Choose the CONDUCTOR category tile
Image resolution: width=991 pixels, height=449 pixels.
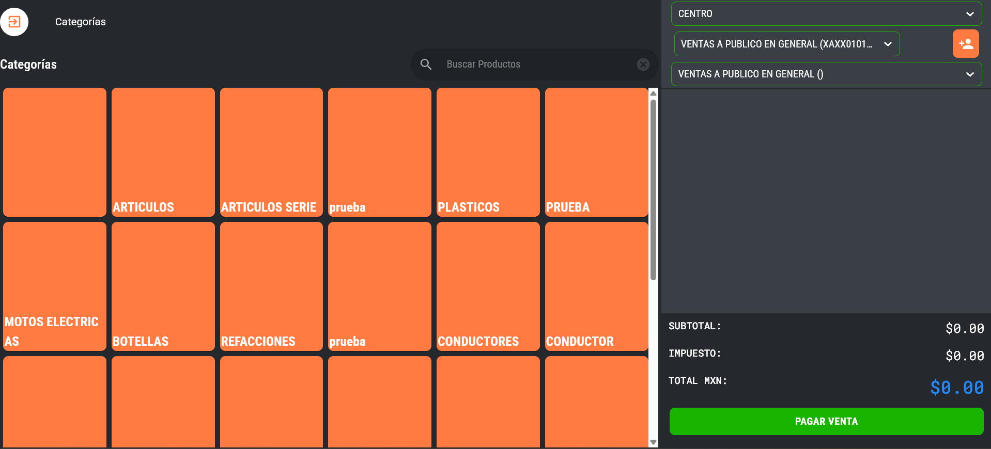596,286
